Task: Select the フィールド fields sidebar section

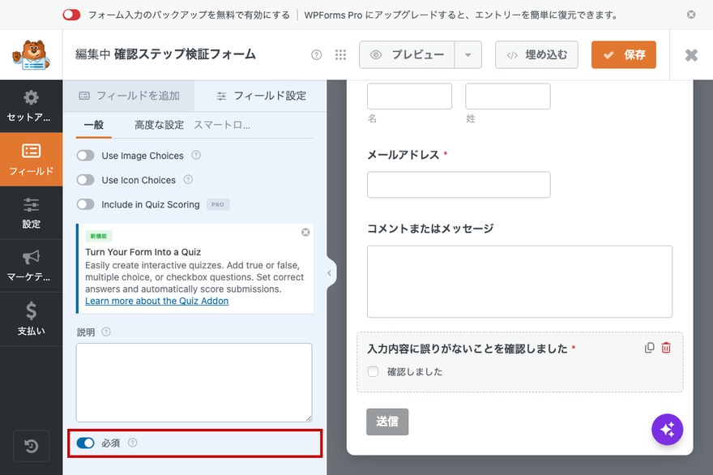Action: tap(31, 159)
